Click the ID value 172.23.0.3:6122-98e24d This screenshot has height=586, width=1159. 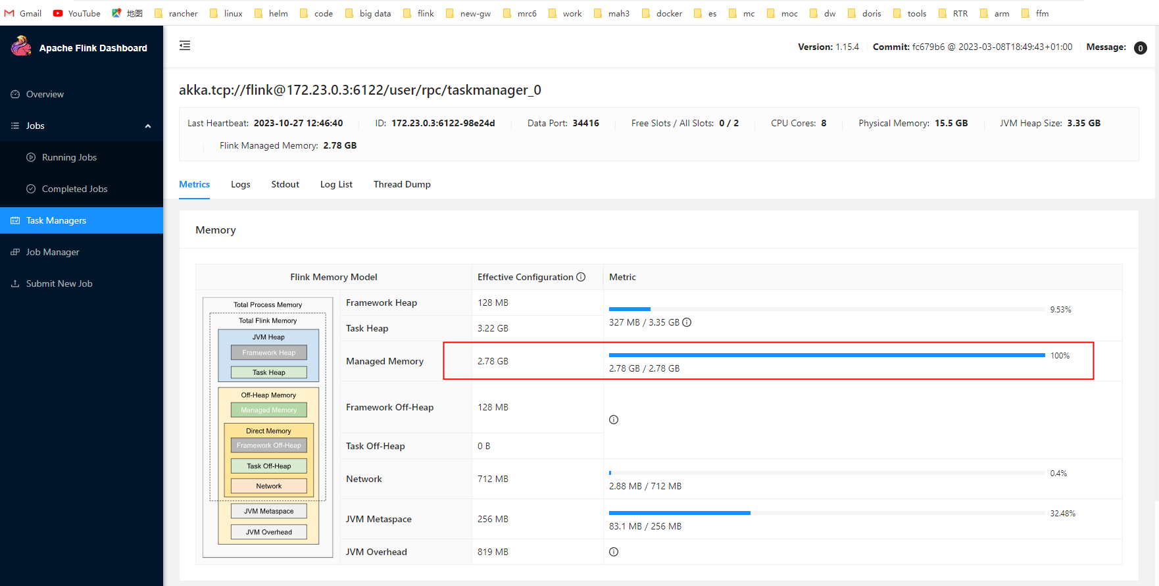point(443,123)
